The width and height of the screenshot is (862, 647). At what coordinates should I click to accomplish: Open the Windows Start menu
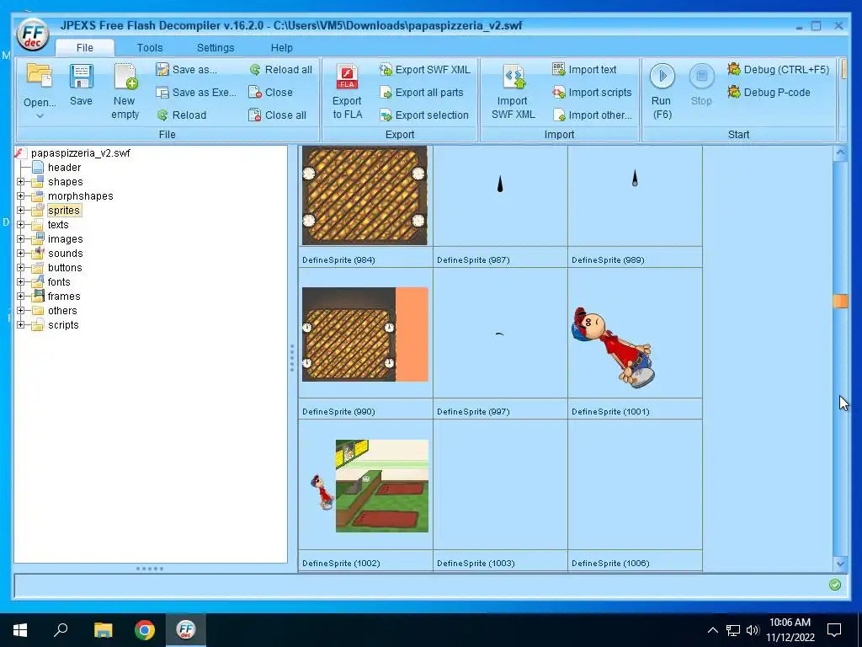pos(20,630)
